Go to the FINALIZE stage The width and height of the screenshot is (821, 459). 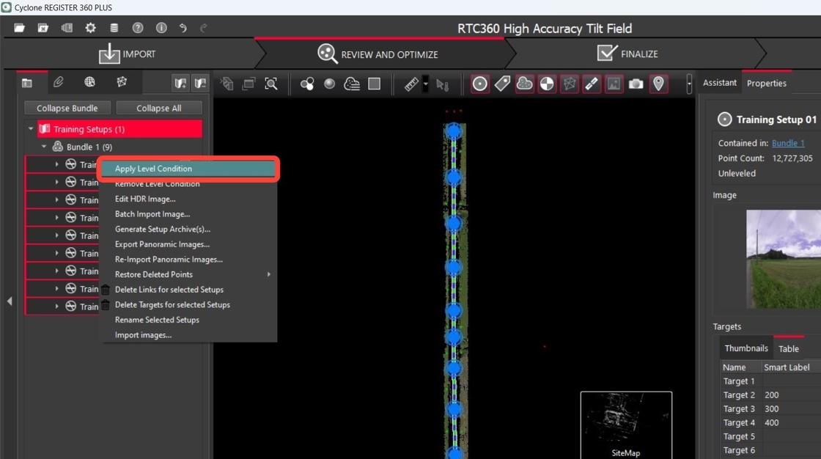[627, 54]
